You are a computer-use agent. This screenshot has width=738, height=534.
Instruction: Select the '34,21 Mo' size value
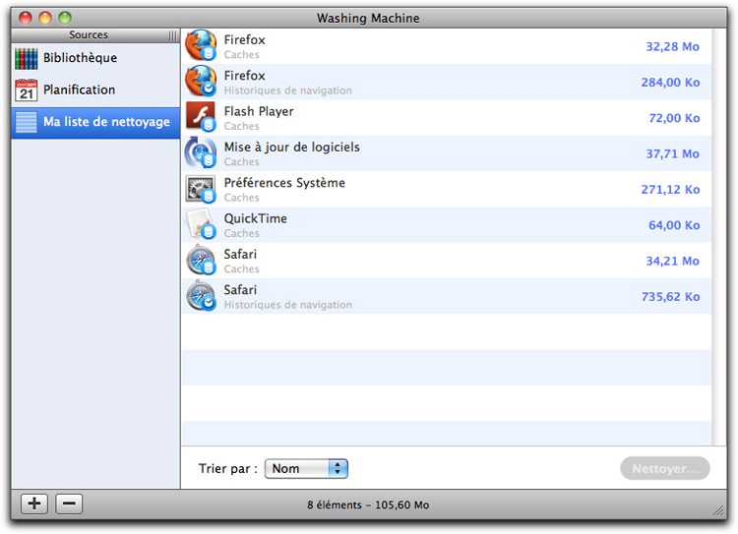tap(672, 262)
